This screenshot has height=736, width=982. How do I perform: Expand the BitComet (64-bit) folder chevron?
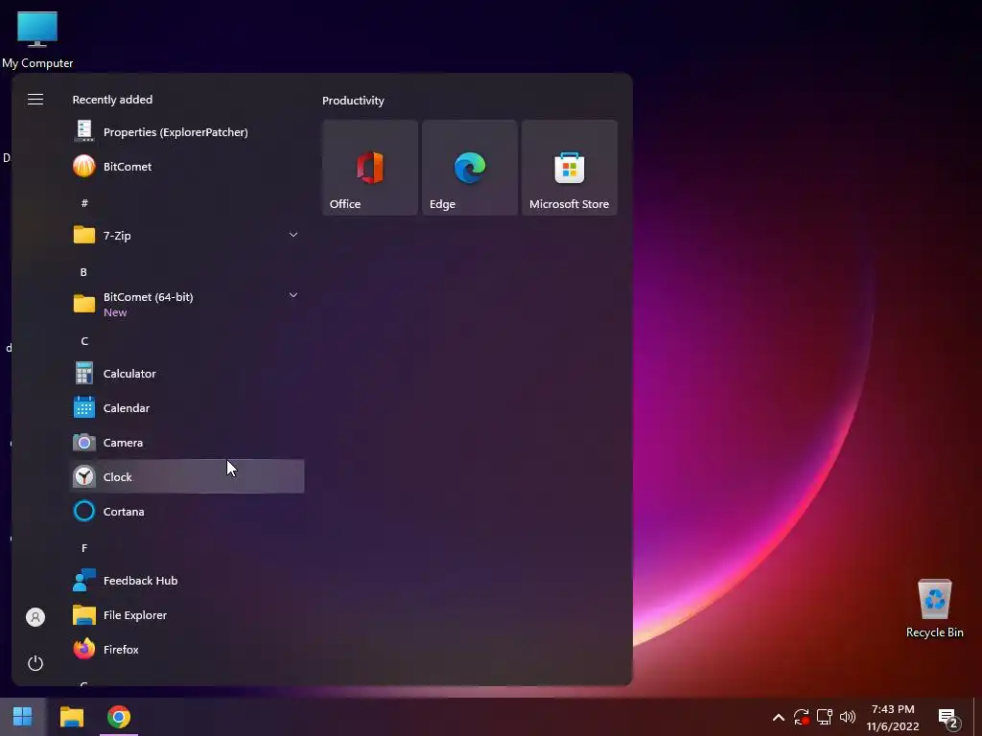(293, 295)
